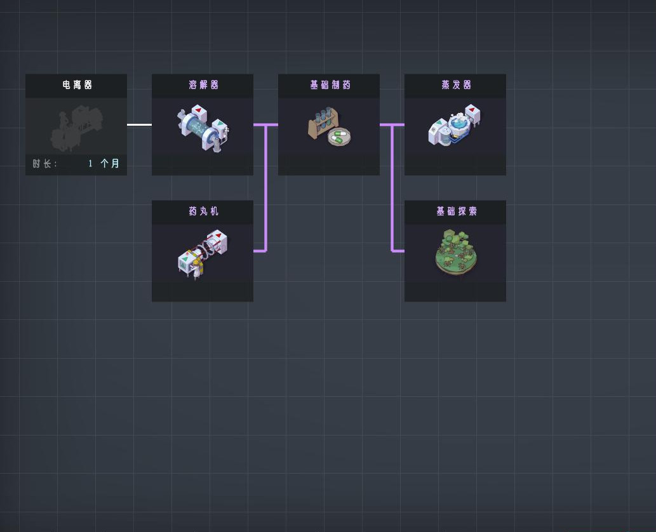
Task: Select the 蒸发器 evaporator machine icon
Action: [455, 127]
